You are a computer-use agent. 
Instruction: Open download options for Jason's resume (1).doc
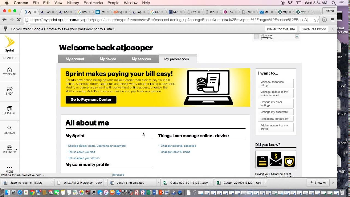point(52,182)
